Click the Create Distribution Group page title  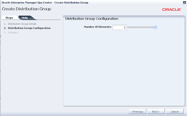point(26,9)
